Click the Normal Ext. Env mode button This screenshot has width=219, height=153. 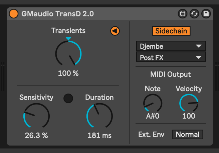pyautogui.click(x=188, y=134)
